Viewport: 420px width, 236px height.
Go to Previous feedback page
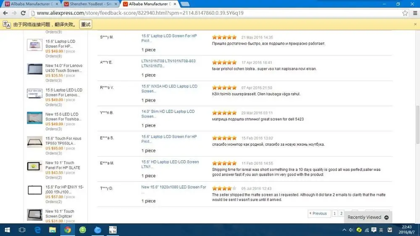point(319,213)
